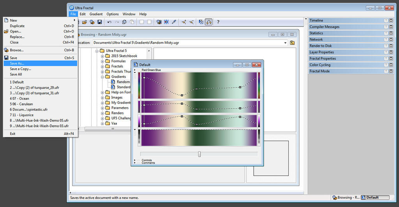The height and width of the screenshot is (207, 399).
Task: Select the My Gradients folder in tree
Action: [x=120, y=103]
